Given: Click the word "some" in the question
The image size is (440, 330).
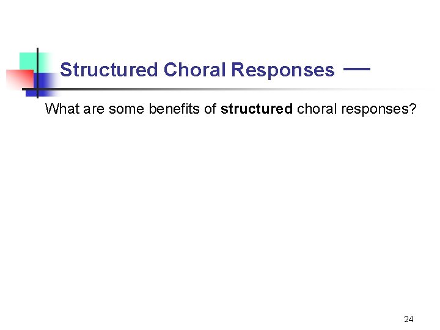Looking at the screenshot, I should click(127, 109).
